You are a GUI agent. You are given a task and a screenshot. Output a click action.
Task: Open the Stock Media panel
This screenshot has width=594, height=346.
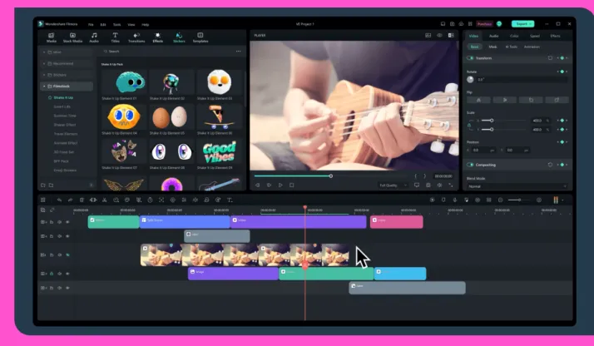pyautogui.click(x=72, y=37)
